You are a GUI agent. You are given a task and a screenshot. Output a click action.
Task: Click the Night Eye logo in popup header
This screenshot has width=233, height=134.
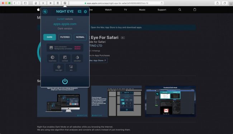[45, 11]
